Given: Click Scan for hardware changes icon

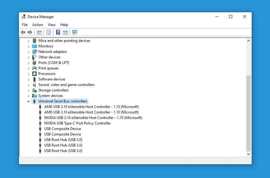Looking at the screenshot, I should pyautogui.click(x=75, y=32).
